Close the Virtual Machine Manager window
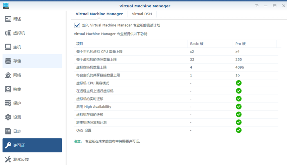The image size is (287, 165). pyautogui.click(x=283, y=6)
